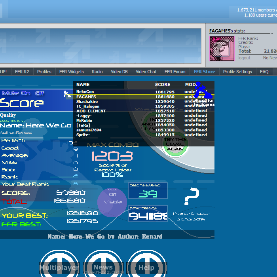Open the Video Chat page
Image resolution: width=277 pixels, height=277 pixels.
tap(146, 72)
